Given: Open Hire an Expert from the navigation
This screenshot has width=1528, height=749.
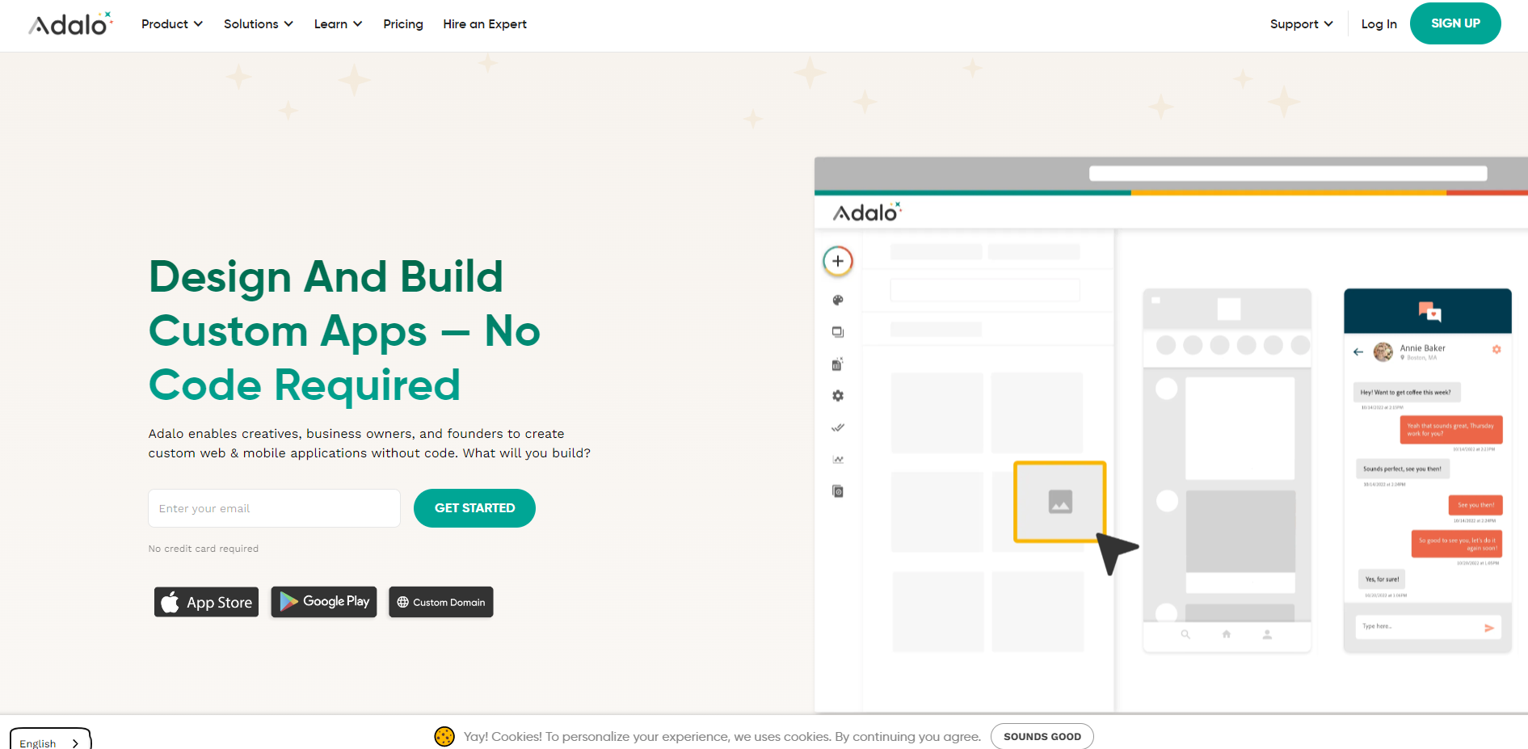Looking at the screenshot, I should point(484,24).
